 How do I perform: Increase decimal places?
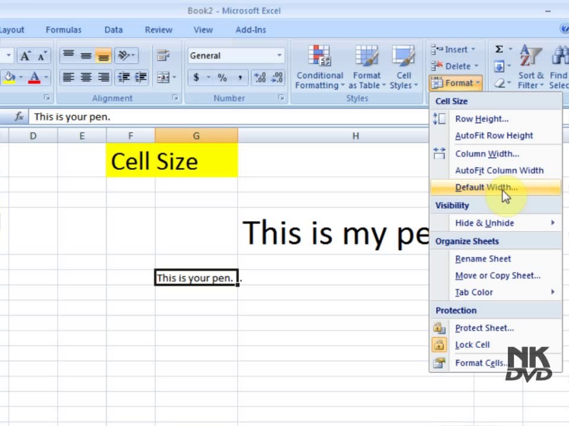coord(260,77)
